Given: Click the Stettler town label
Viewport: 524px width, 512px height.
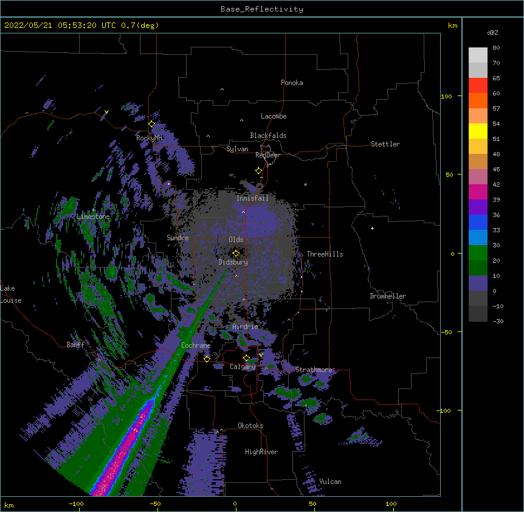Looking at the screenshot, I should [x=385, y=144].
